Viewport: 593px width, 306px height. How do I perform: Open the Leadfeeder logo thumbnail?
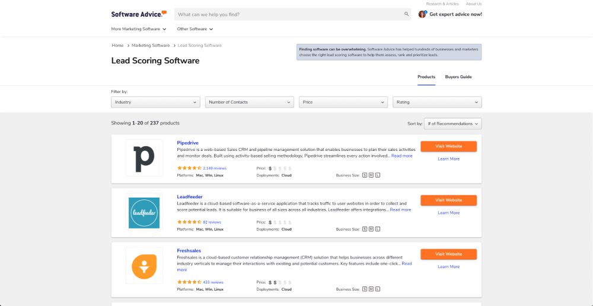[144, 212]
